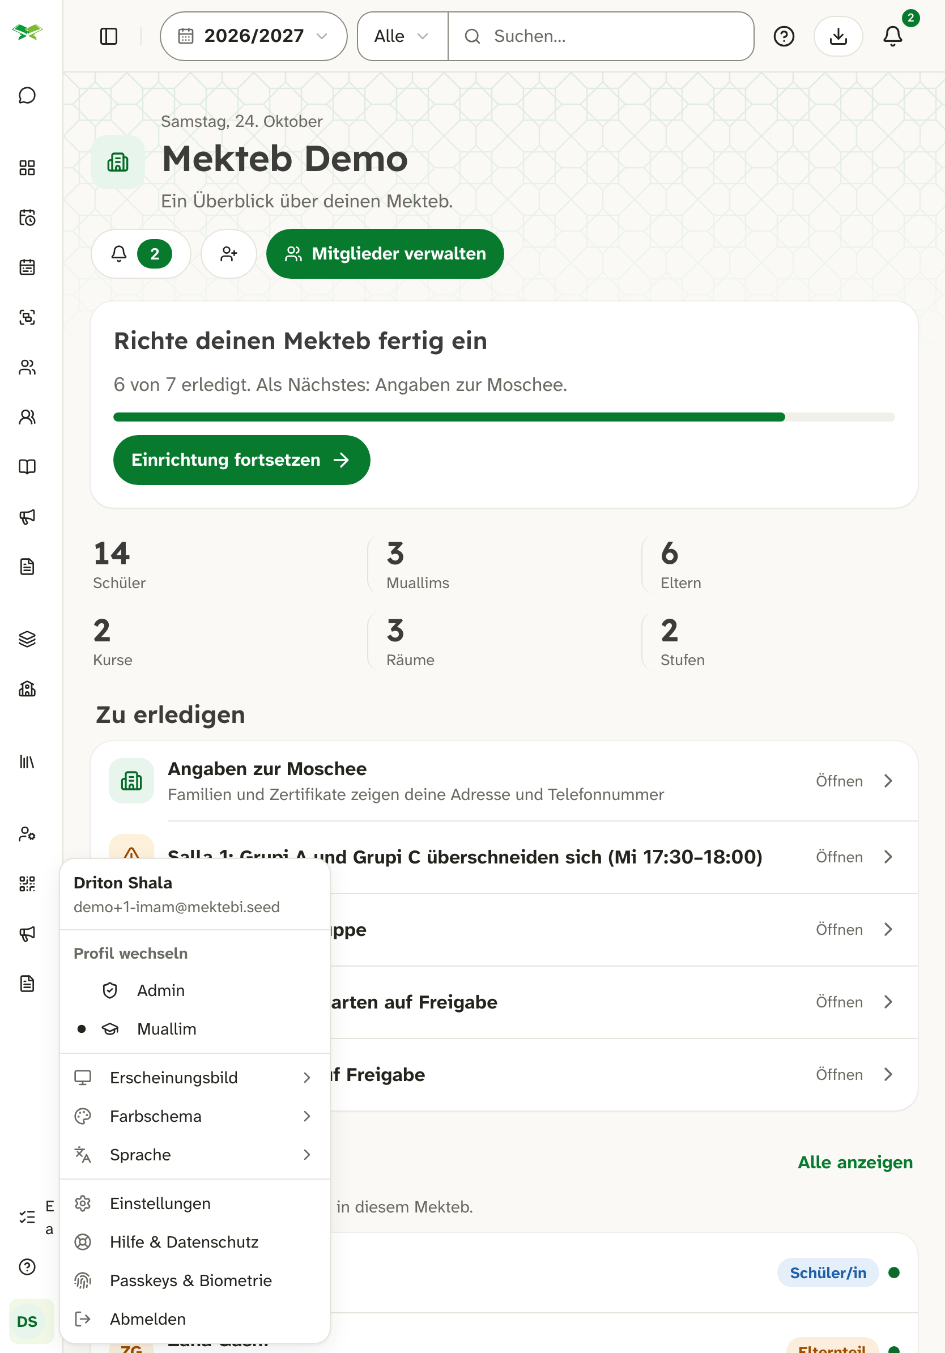Click the email demo+1-imam@mektebi.seed

(x=177, y=907)
